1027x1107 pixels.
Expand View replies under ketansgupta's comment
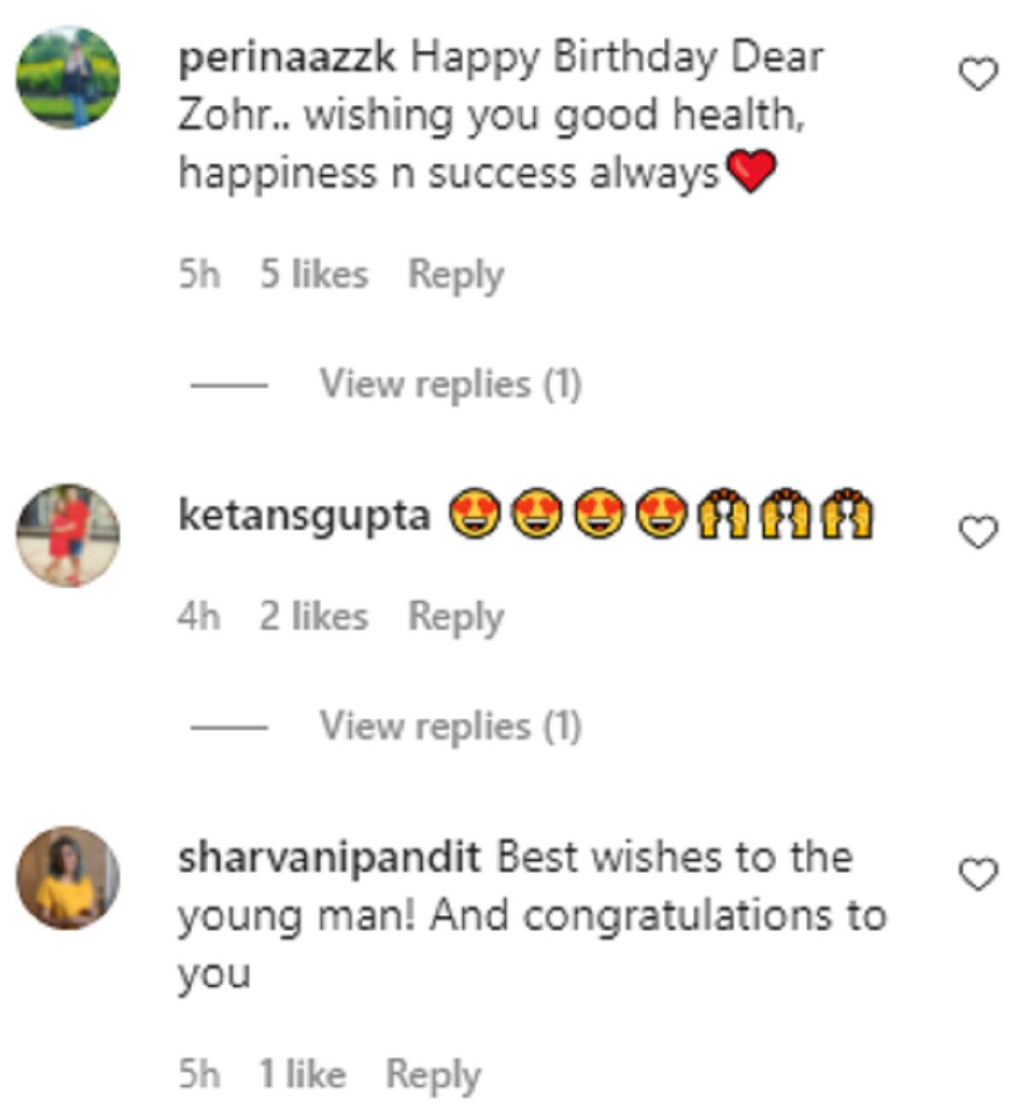(450, 726)
